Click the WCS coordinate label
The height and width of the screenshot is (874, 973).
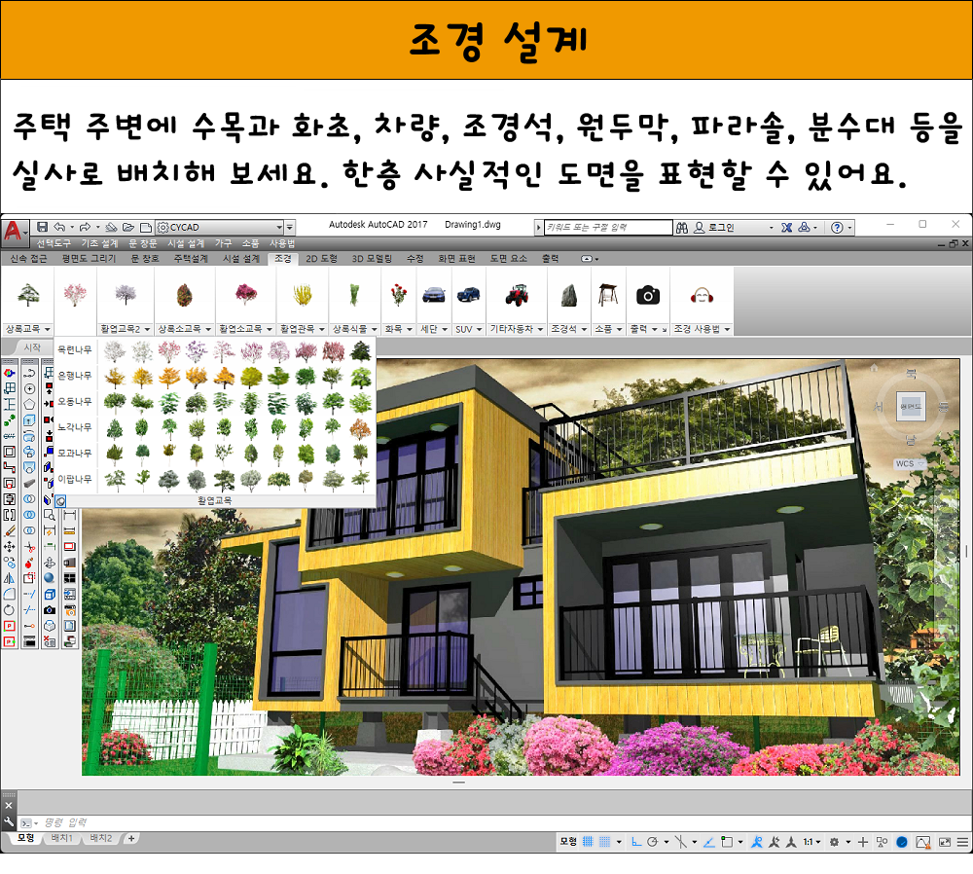click(905, 463)
